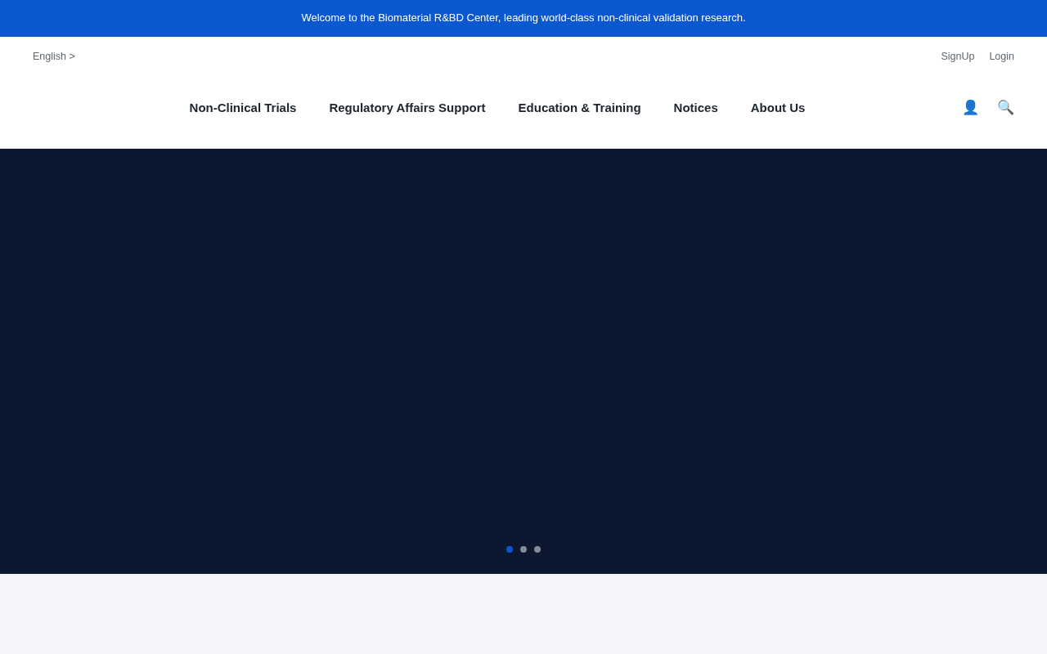Click the blue announcement bar background
The width and height of the screenshot is (1047, 654).
[900, 18]
